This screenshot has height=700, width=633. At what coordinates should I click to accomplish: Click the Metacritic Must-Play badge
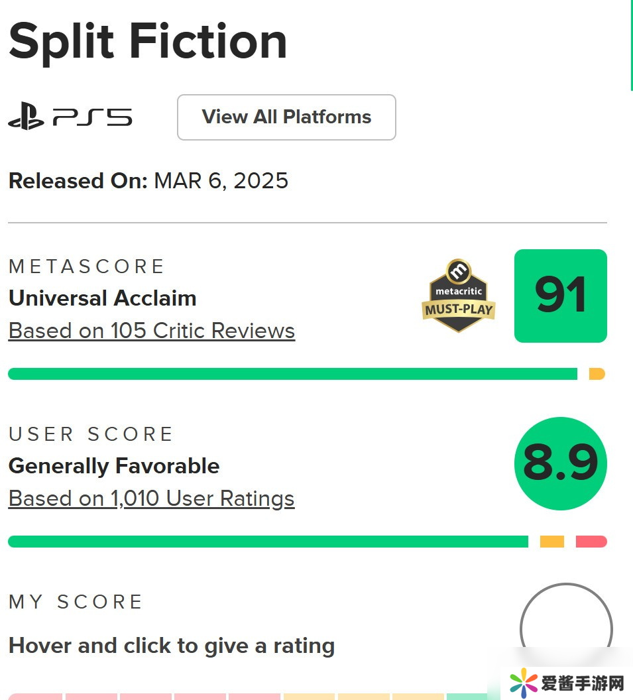click(458, 296)
